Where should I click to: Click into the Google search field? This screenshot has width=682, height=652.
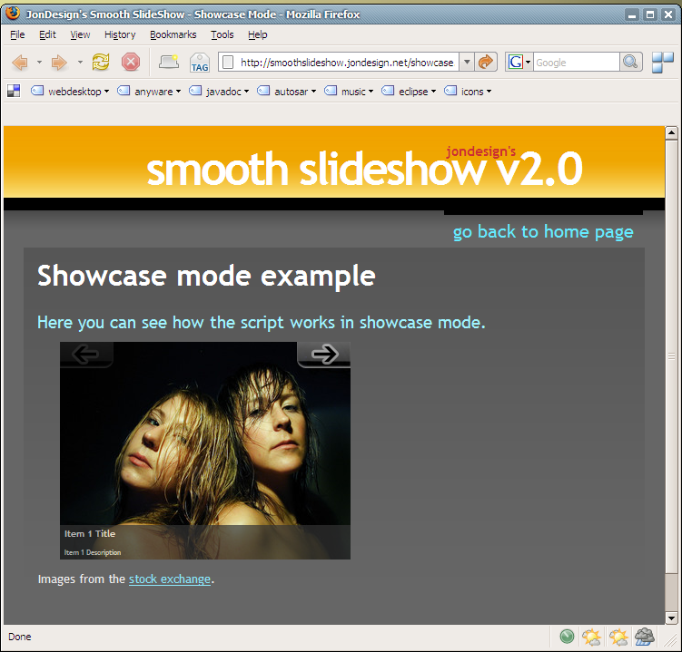(x=577, y=63)
